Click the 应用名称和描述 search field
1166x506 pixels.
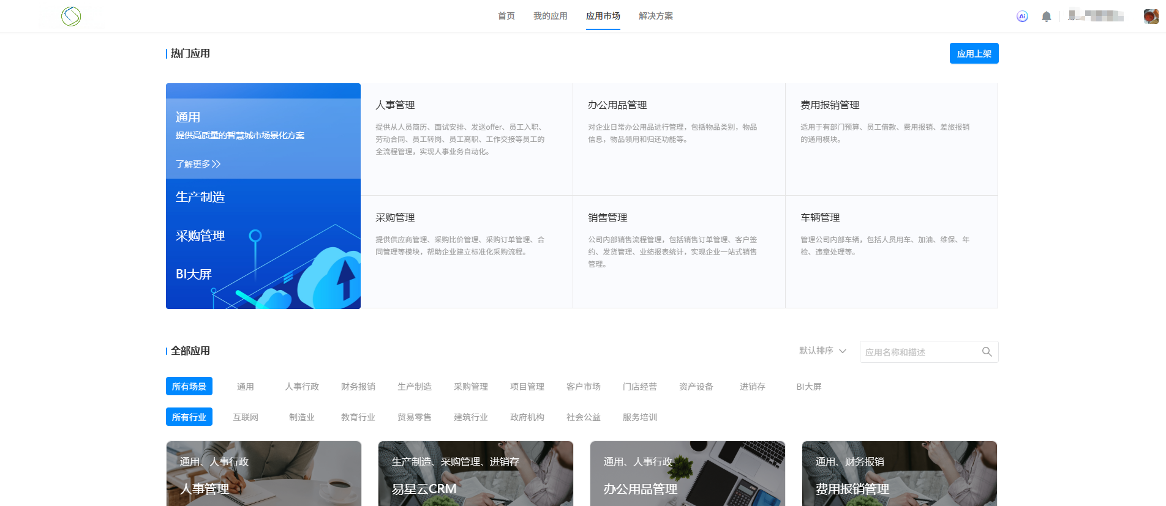[920, 352]
